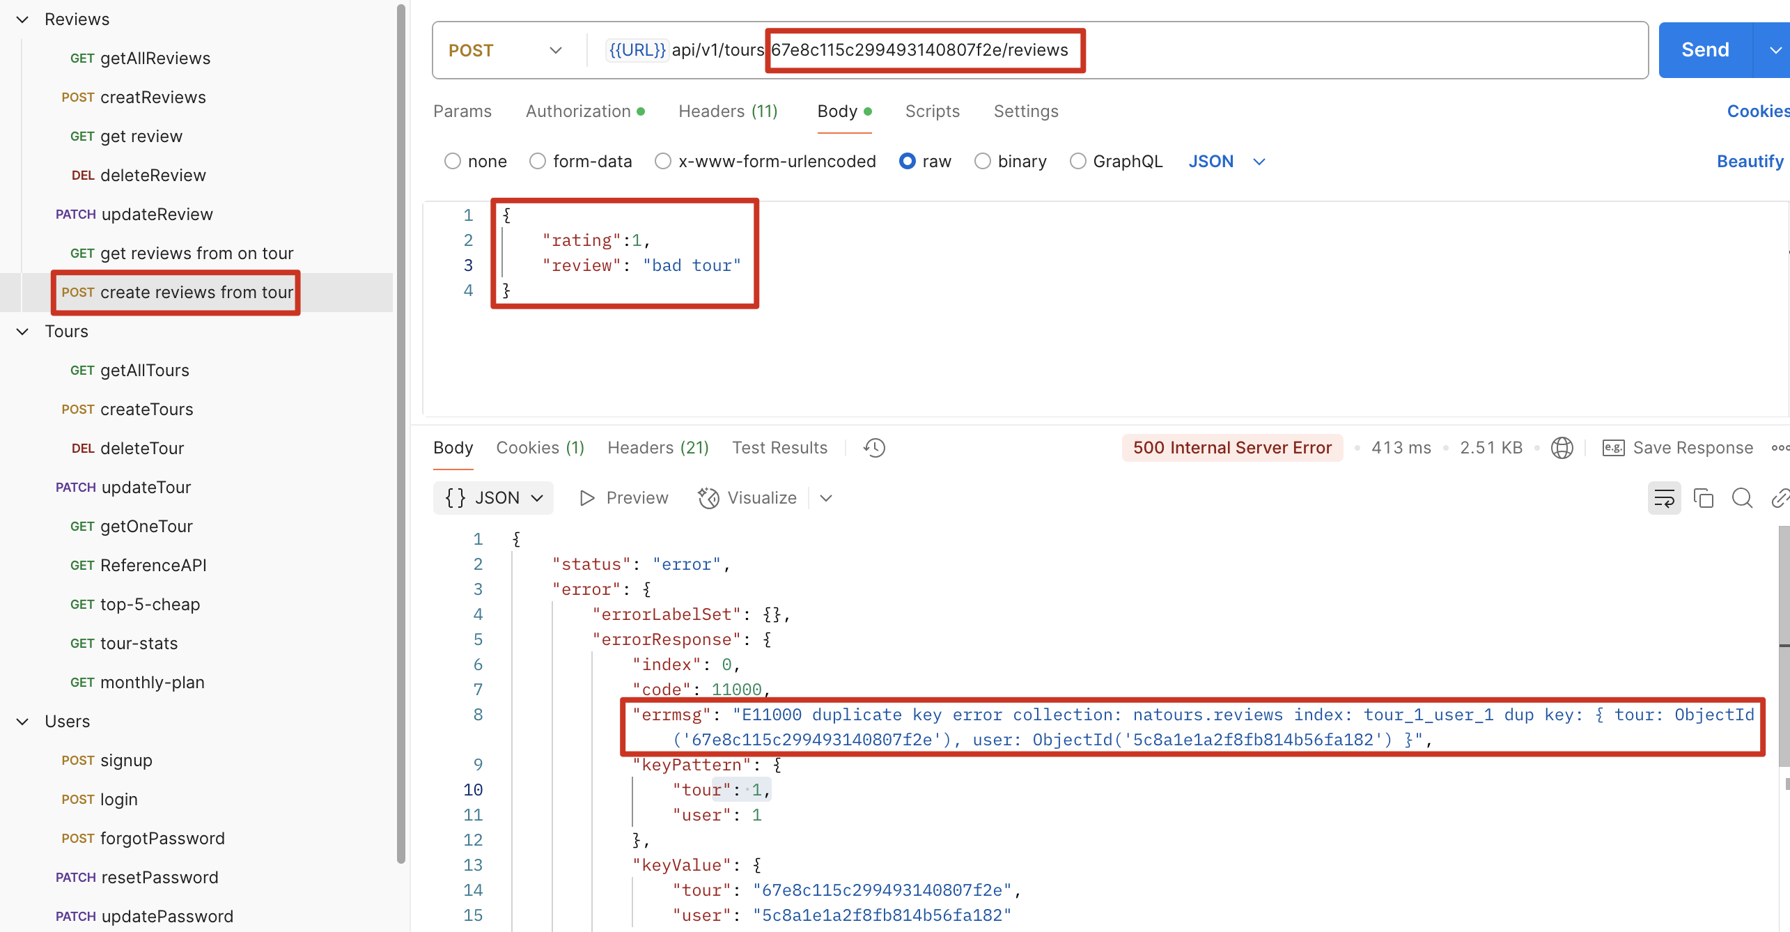
Task: Select the none body radio button
Action: pyautogui.click(x=453, y=162)
